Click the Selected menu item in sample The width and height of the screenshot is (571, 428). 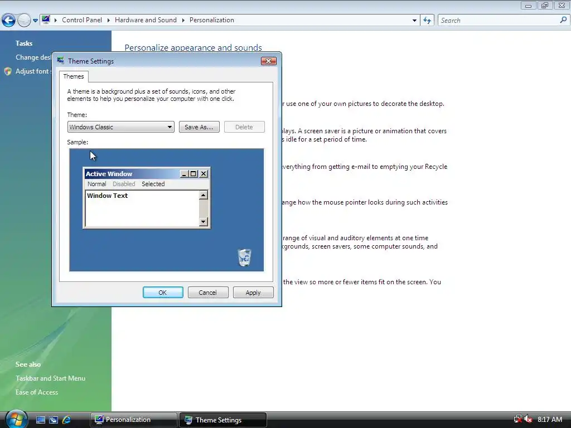153,184
